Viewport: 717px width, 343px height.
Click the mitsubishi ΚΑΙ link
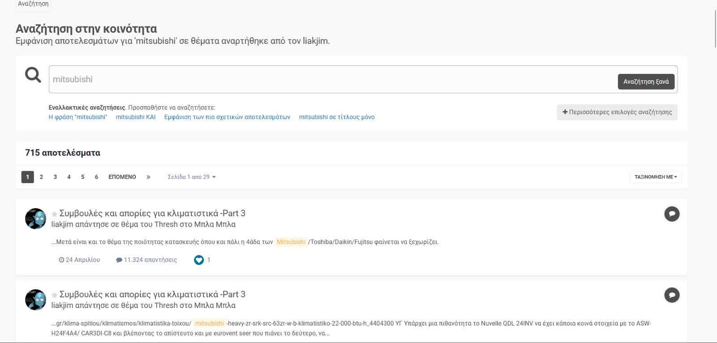click(x=136, y=117)
